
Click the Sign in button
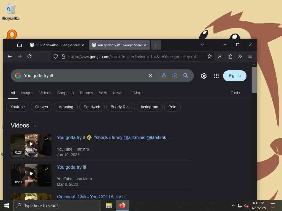point(235,76)
